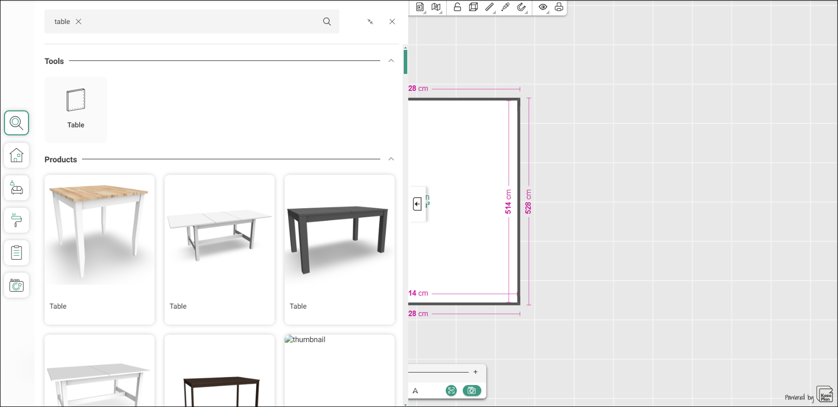
Task: Click the 14 cm dimension label
Action: point(418,293)
